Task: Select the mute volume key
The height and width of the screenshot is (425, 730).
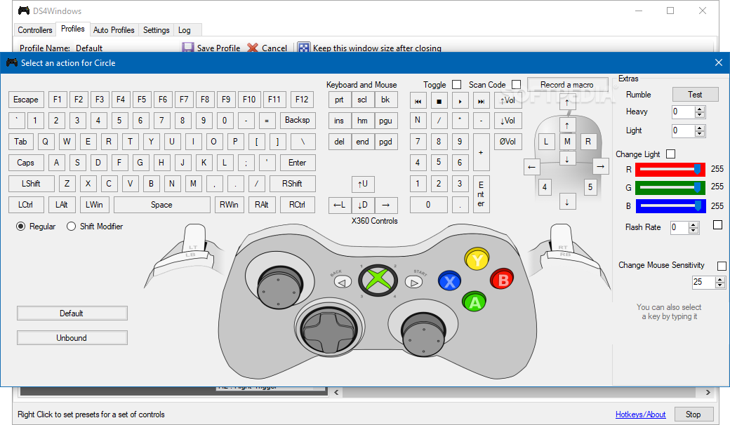Action: [x=507, y=142]
